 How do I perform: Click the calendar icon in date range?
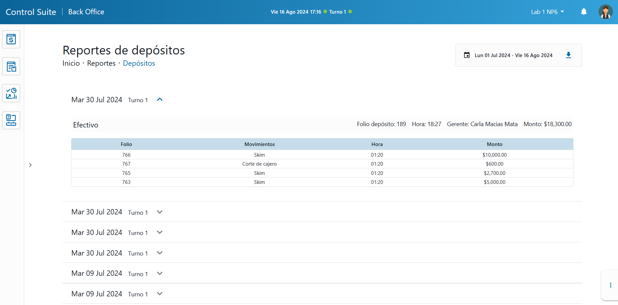point(467,55)
